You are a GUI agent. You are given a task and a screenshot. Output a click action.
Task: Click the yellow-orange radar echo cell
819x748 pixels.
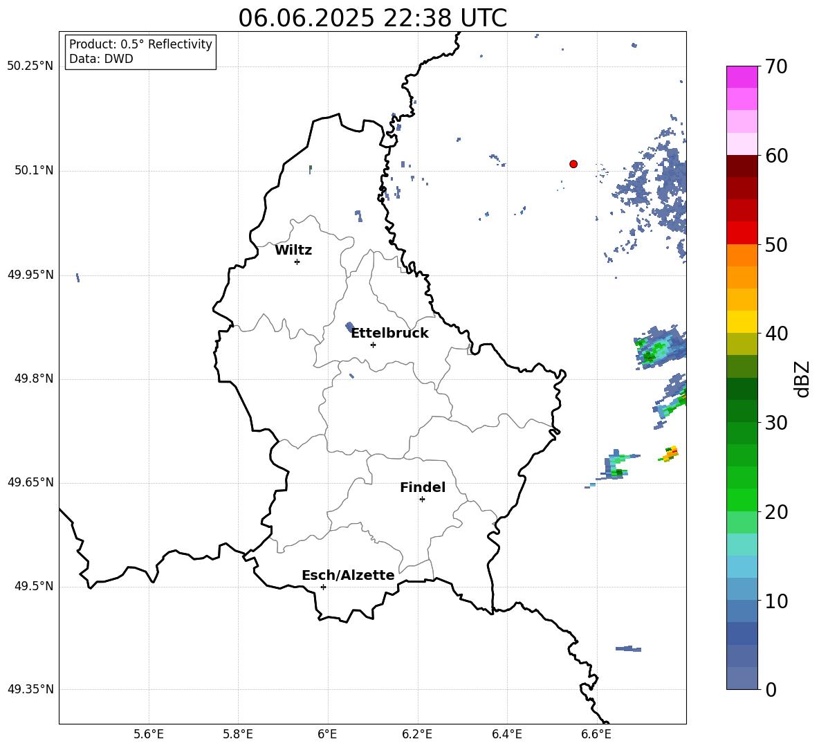tap(669, 454)
